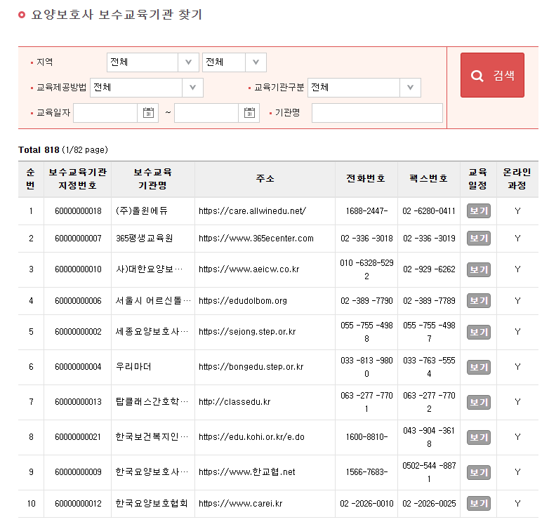The width and height of the screenshot is (549, 522).
Task: Select institution name 한국요양보호협회
Action: point(152,503)
